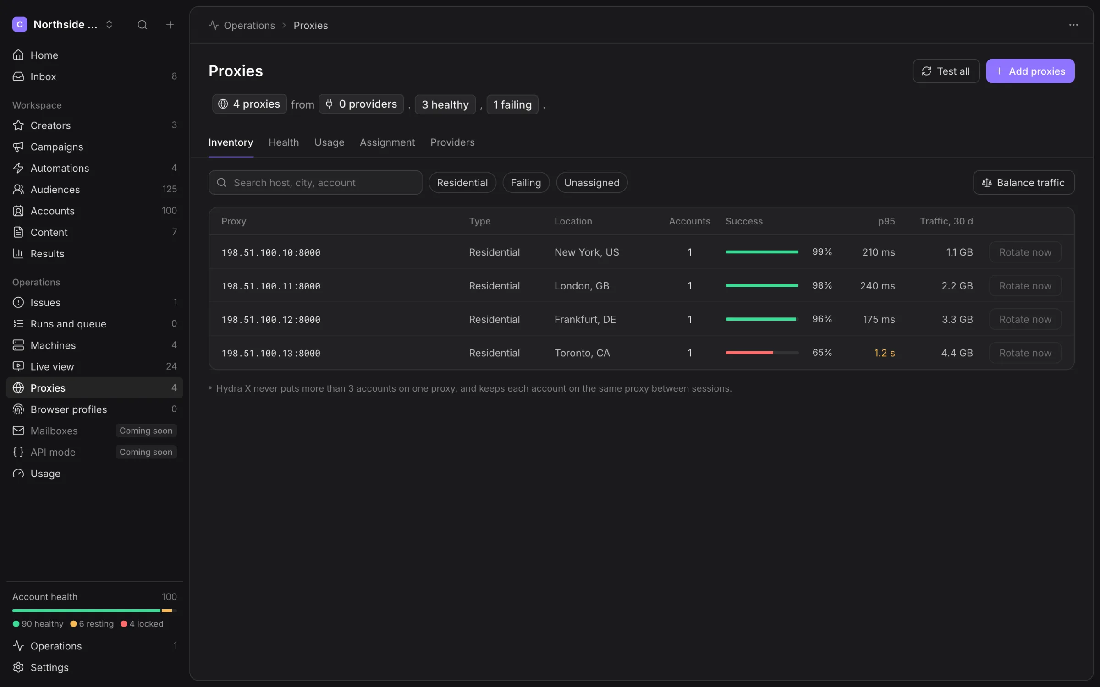The image size is (1100, 687).
Task: Rotate now the New York proxy
Action: (1025, 252)
